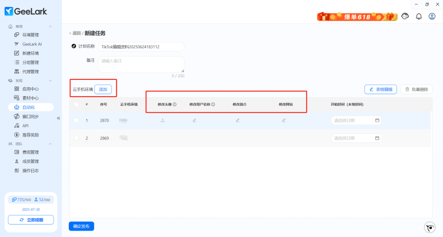Click the GeeLark assistant icon bottom right
The height and width of the screenshot is (237, 443).
point(429,228)
